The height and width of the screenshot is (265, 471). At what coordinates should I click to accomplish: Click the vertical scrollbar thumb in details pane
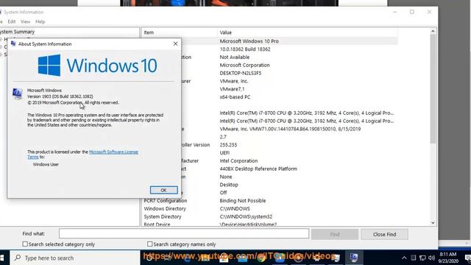tap(433, 88)
